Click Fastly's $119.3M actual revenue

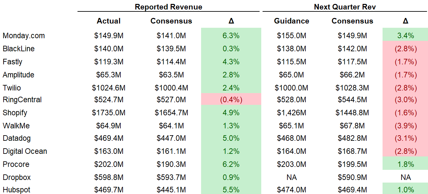[x=109, y=62]
